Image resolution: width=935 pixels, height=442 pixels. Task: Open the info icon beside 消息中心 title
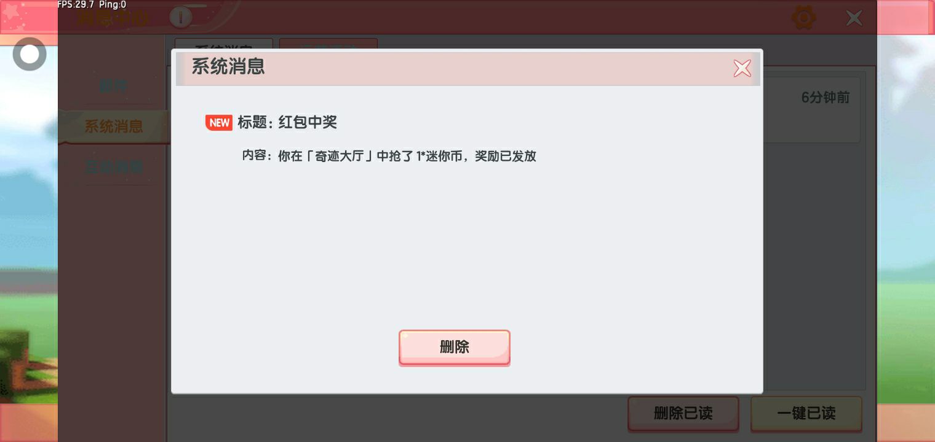(181, 17)
